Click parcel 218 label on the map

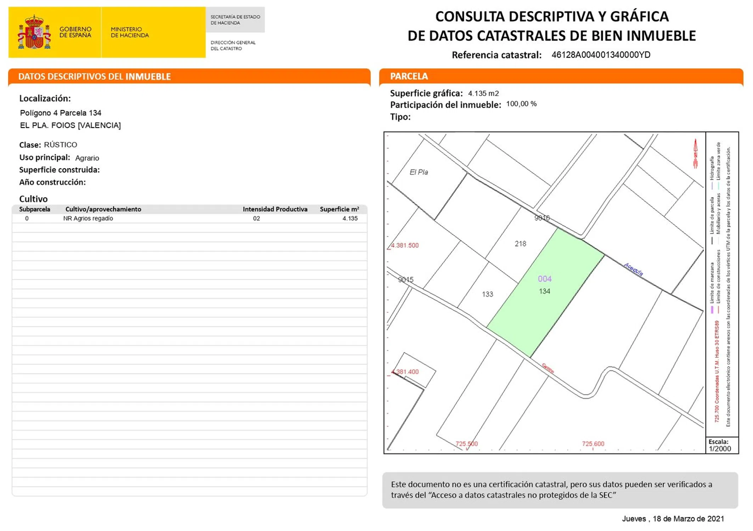520,244
